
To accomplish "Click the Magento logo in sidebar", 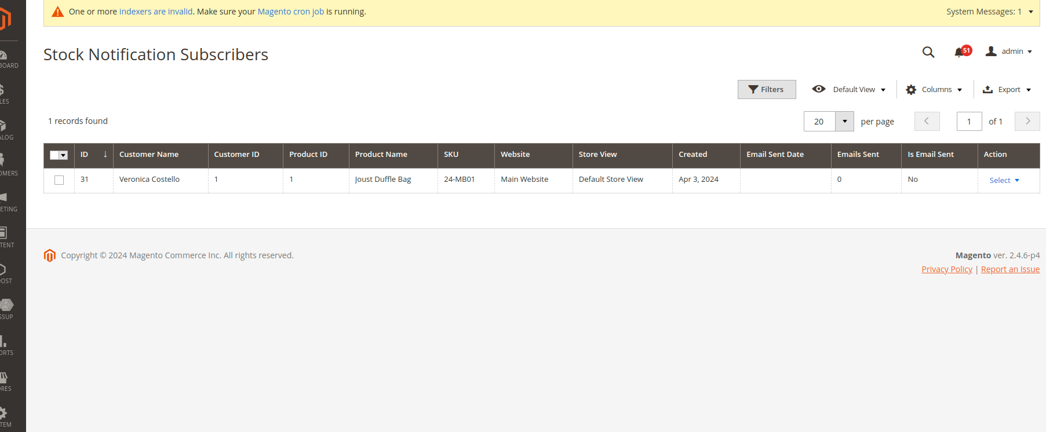I will pos(5,19).
